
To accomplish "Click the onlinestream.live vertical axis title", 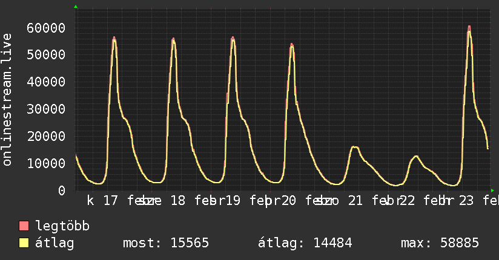I will [7, 100].
